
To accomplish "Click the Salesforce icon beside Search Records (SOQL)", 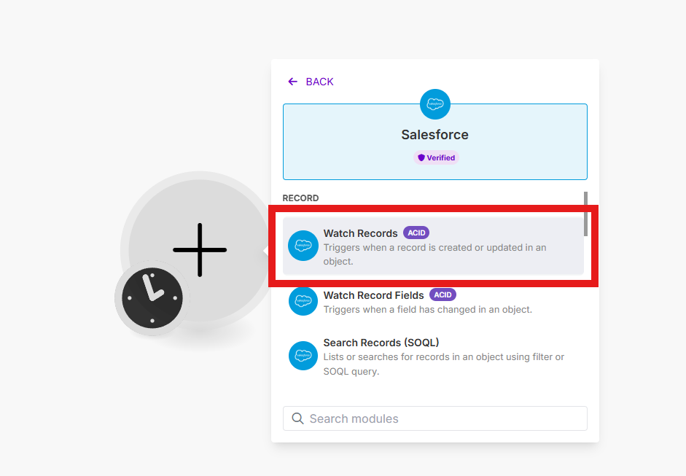I will coord(303,356).
